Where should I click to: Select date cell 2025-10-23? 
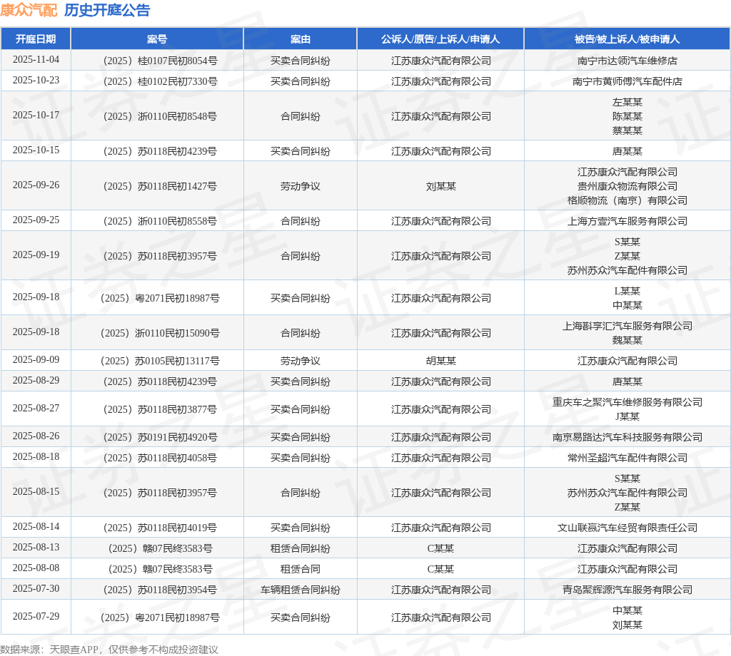36,81
